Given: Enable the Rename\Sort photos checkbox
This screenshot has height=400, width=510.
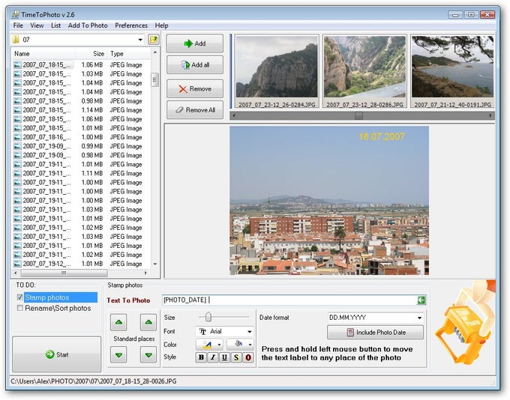Looking at the screenshot, I should pos(19,308).
